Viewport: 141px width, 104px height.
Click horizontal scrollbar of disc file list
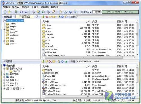(84, 57)
